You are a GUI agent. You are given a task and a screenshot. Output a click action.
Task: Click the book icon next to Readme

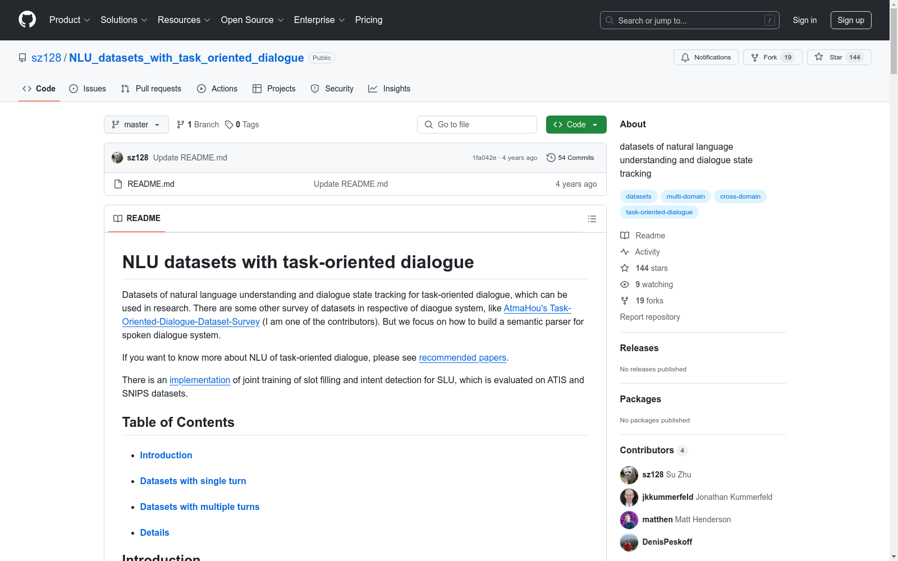pyautogui.click(x=625, y=236)
